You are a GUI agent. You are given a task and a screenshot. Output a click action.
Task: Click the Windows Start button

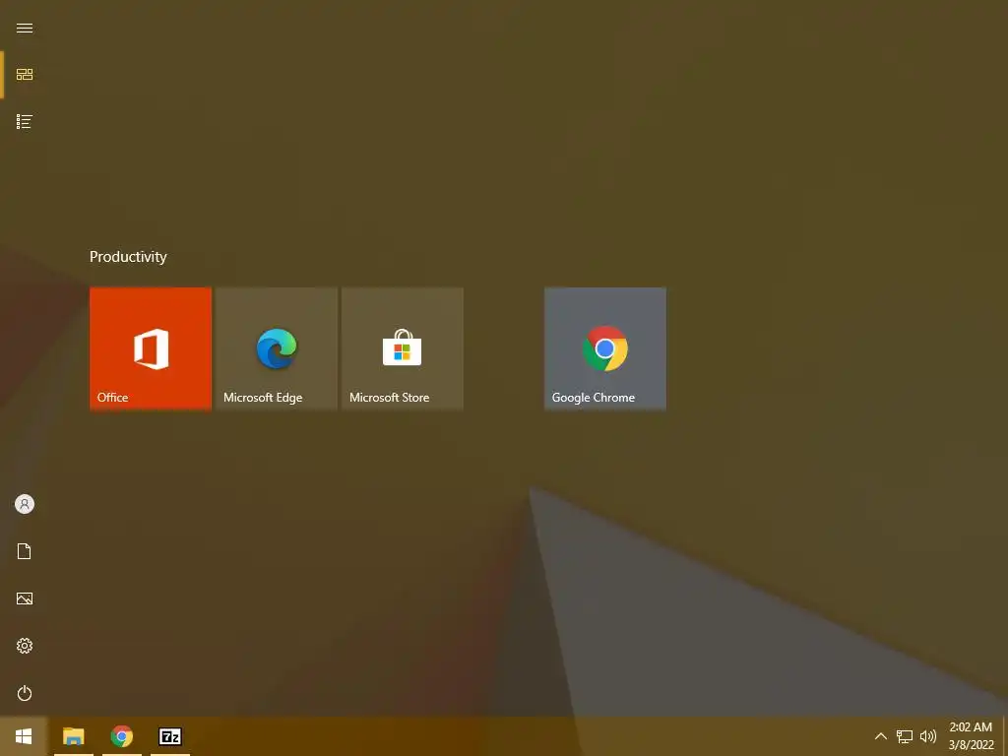tap(24, 736)
